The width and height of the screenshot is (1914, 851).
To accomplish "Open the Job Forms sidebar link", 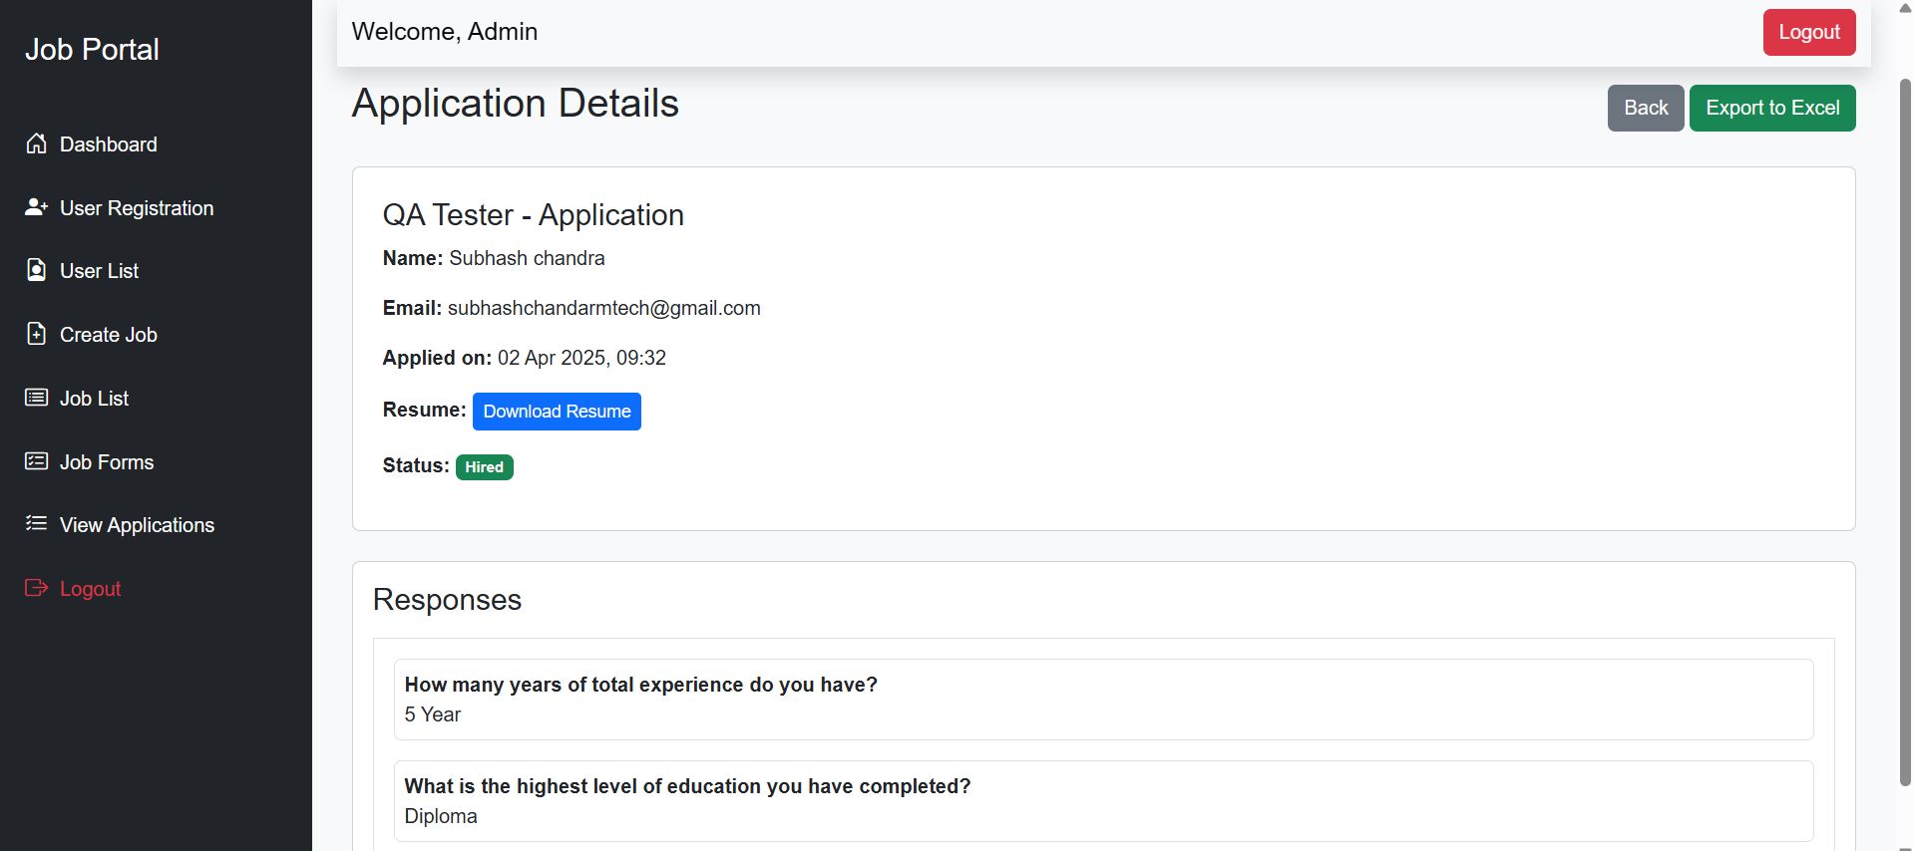I will (107, 462).
